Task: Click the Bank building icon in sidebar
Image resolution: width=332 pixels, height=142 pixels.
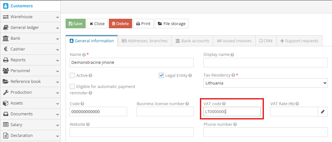Action: 5,38
